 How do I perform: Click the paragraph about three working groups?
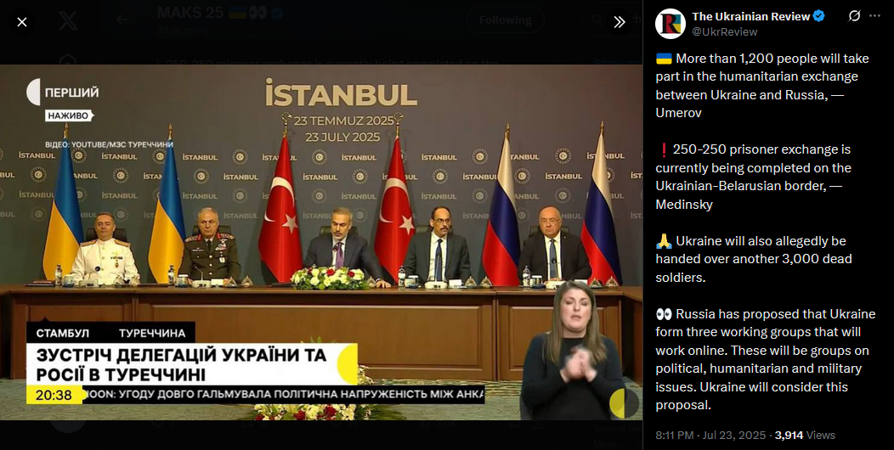tap(765, 359)
